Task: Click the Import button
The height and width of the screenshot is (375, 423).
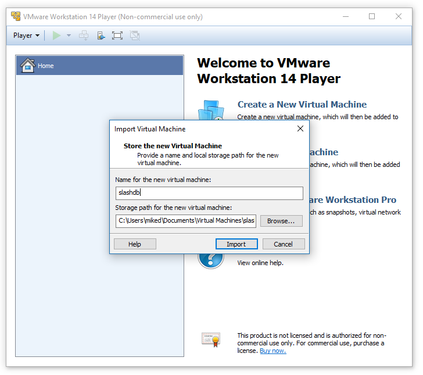Action: pyautogui.click(x=236, y=244)
